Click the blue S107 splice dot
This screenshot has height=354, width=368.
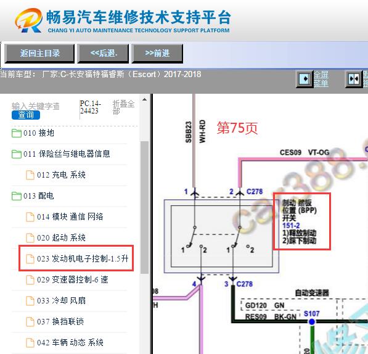(x=312, y=322)
